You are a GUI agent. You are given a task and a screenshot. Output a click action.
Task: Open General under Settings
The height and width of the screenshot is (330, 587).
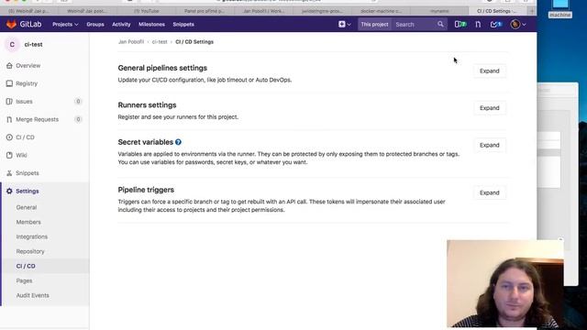(x=27, y=207)
